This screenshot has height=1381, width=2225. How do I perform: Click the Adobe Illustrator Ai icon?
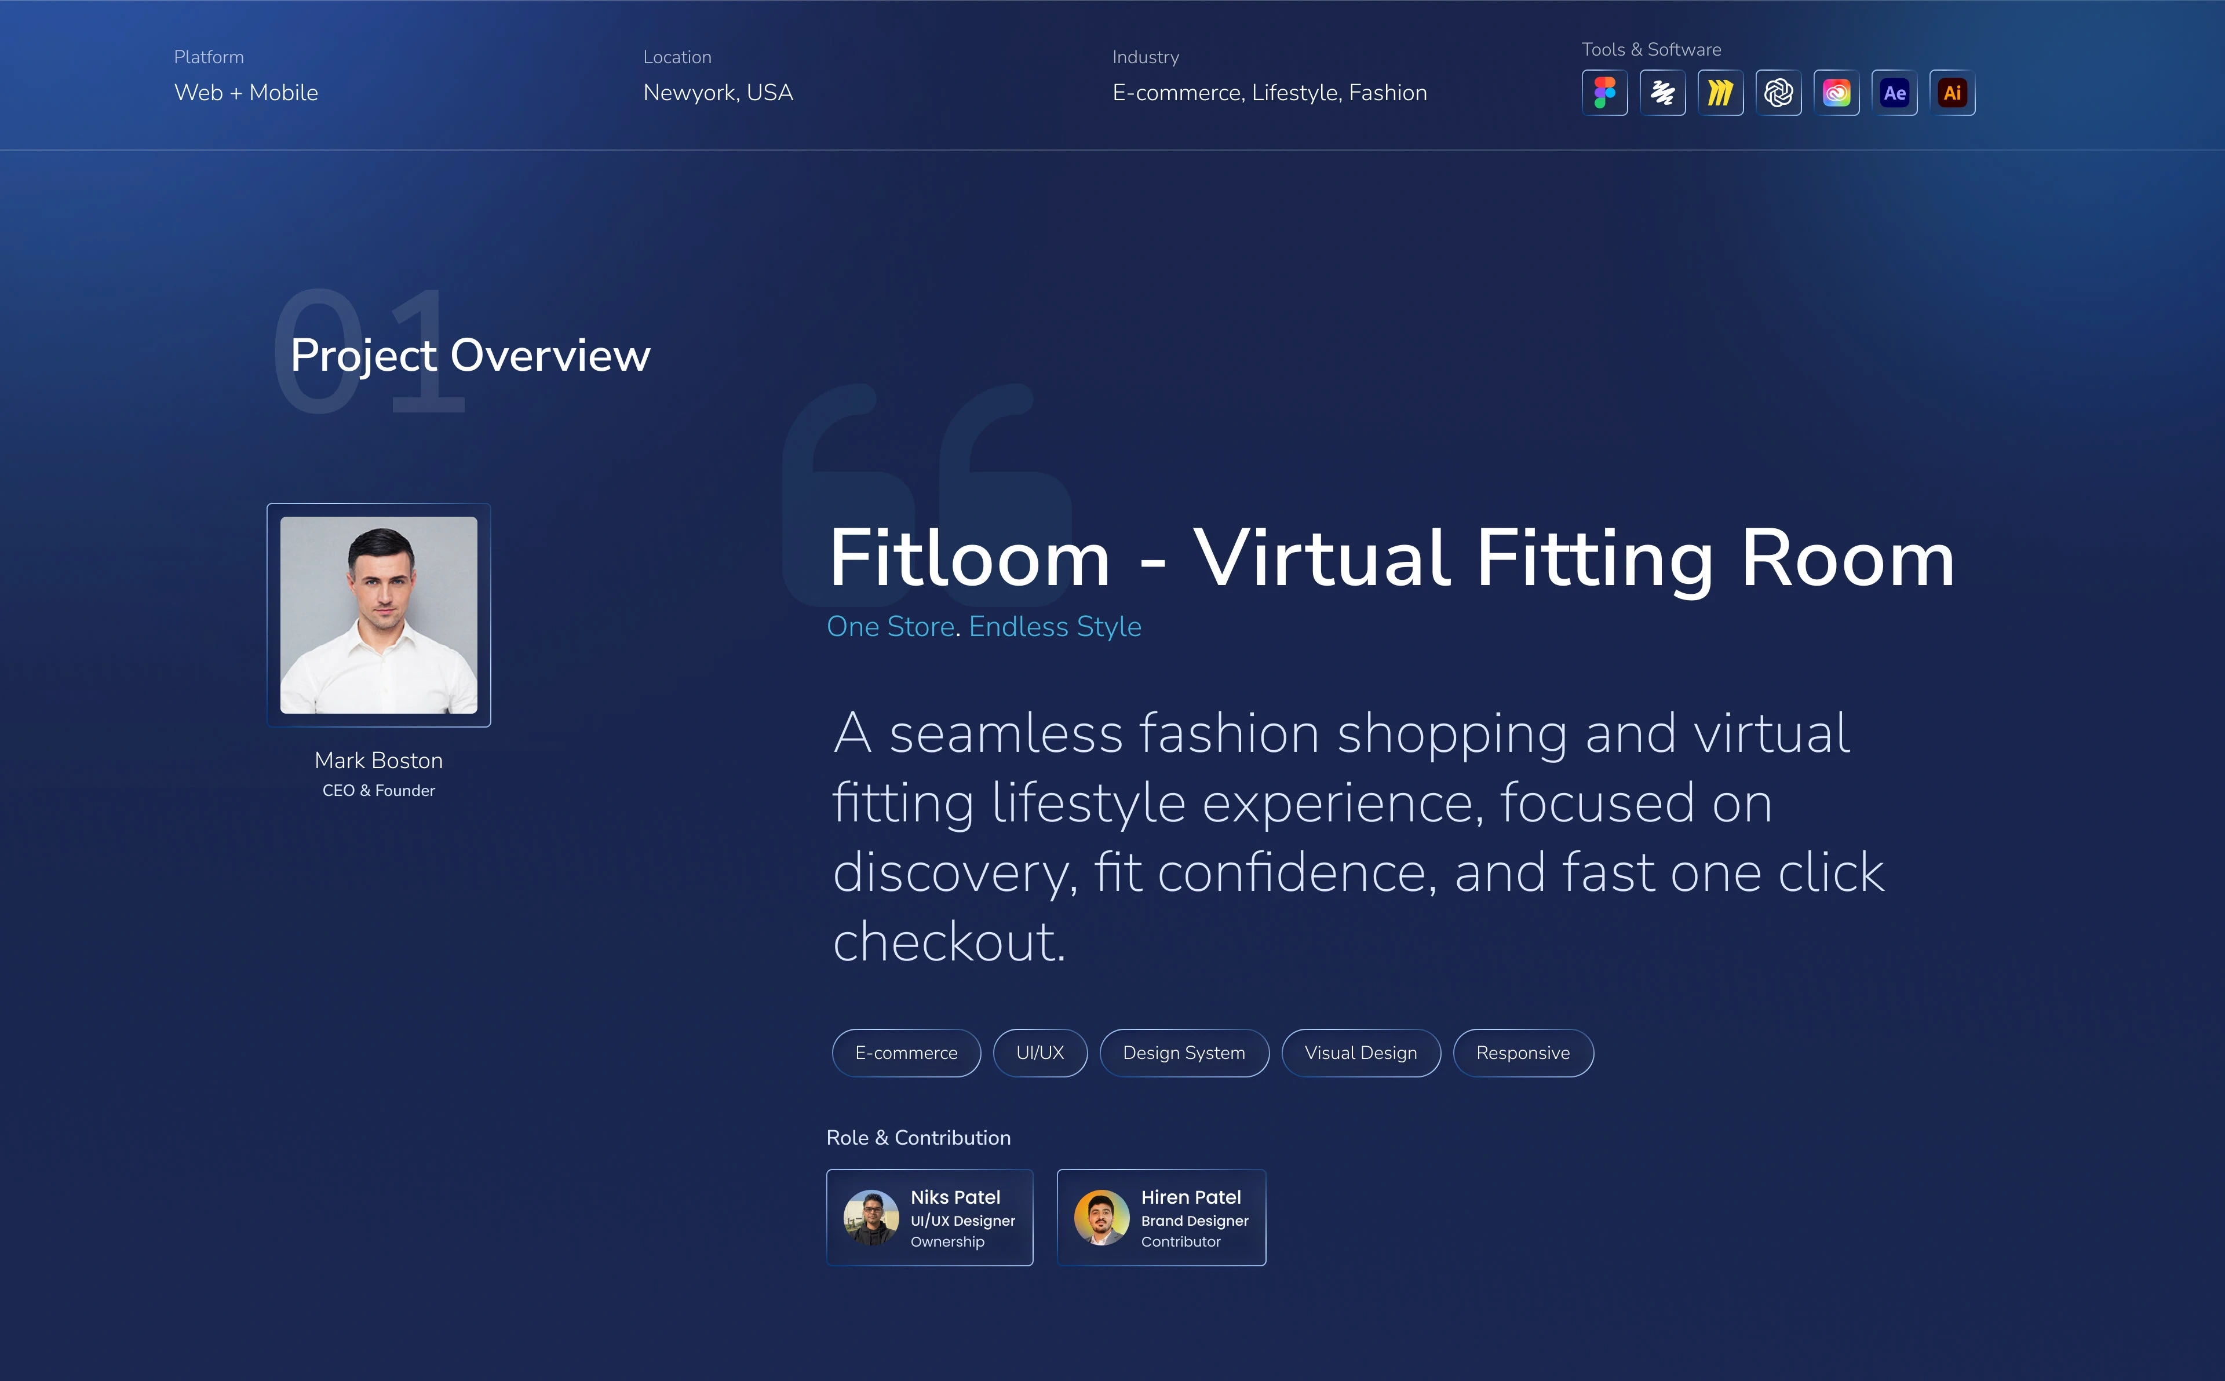point(1952,92)
